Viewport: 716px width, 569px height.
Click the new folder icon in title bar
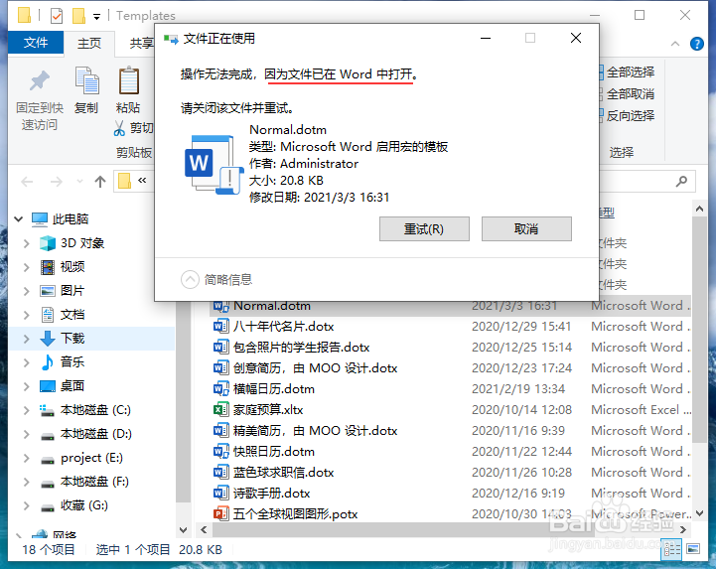pyautogui.click(x=78, y=16)
